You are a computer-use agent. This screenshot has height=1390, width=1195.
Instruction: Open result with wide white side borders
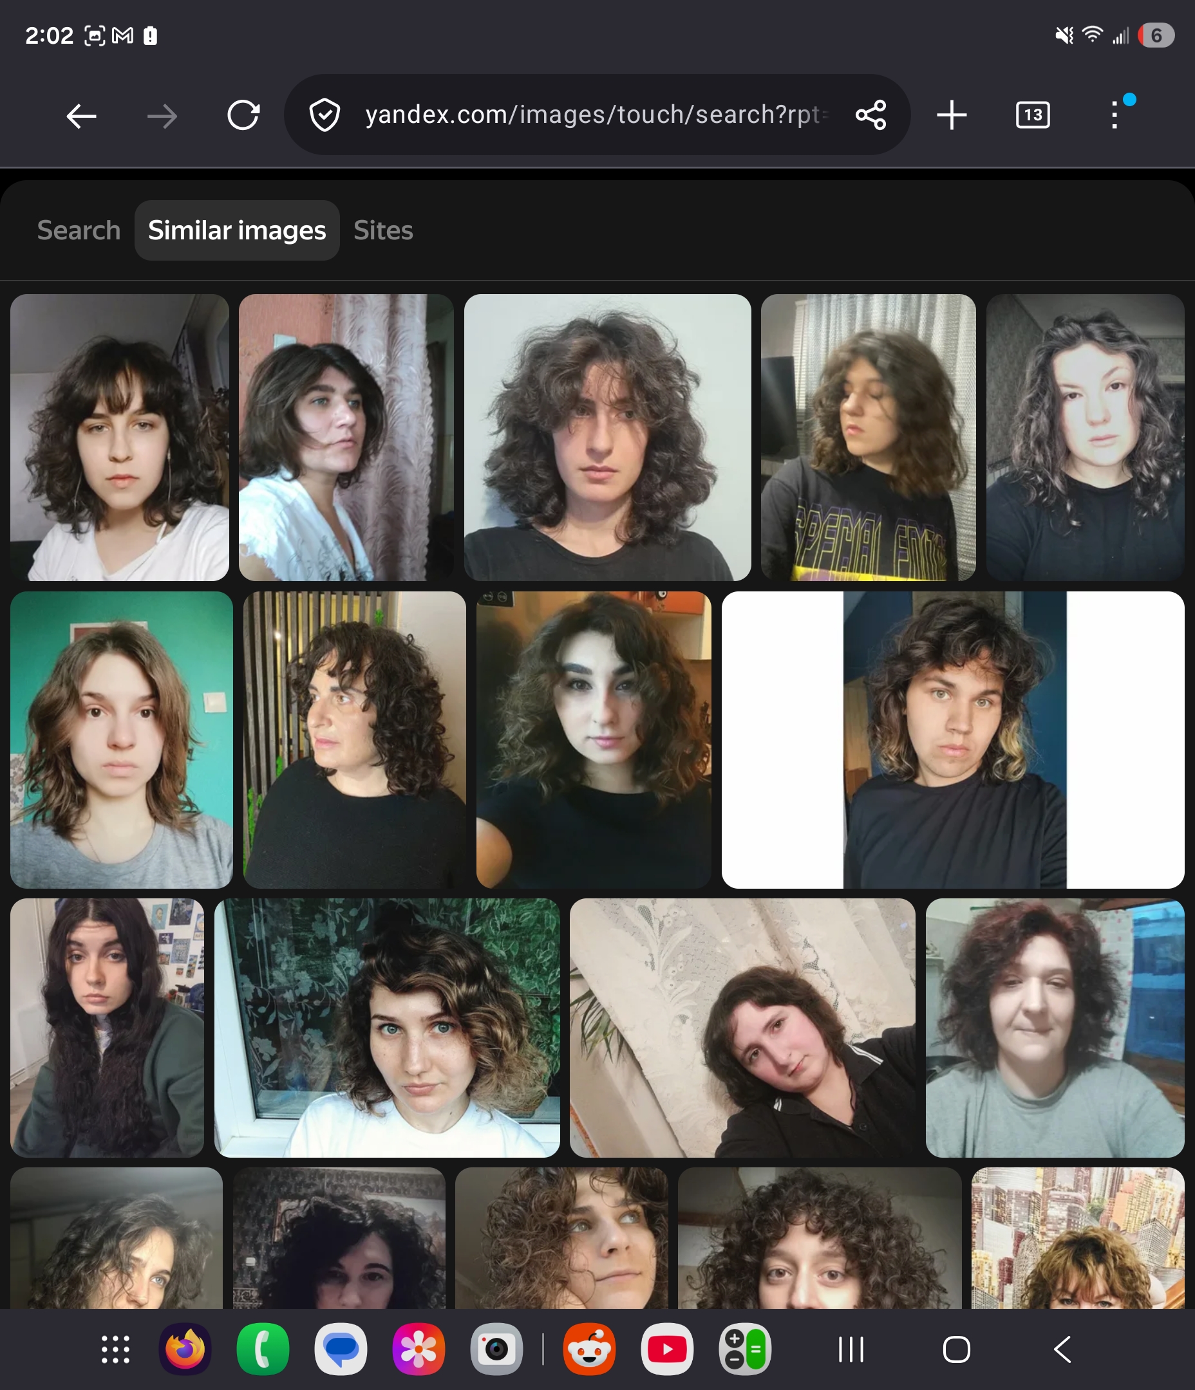point(953,740)
